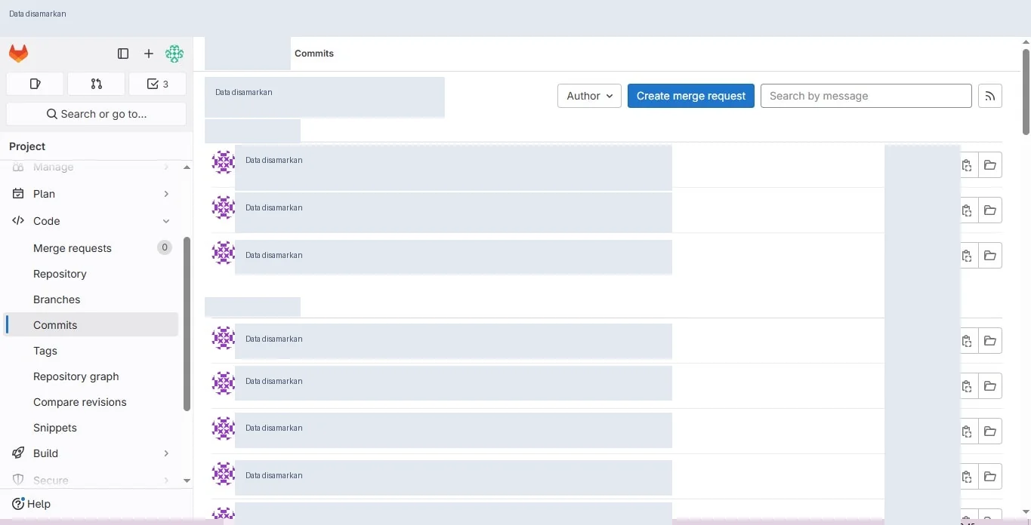Focus the Search by message field
This screenshot has width=1031, height=525.
point(866,96)
